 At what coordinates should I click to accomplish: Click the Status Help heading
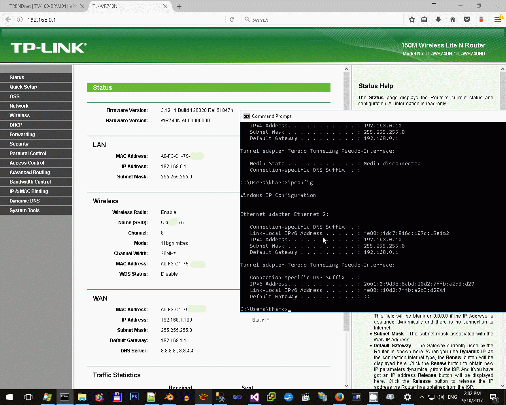[376, 86]
